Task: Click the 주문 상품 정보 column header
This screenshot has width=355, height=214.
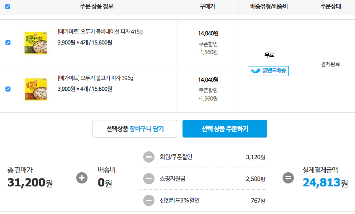Action: click(96, 7)
